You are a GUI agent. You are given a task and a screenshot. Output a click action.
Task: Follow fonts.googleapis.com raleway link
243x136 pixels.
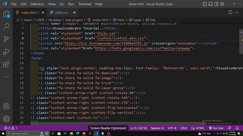pos(142,48)
